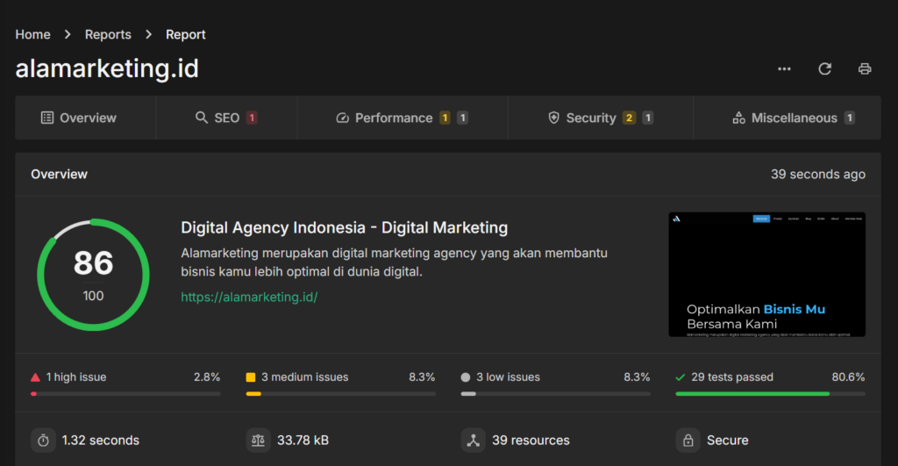Click the tests passed green progress bar
The width and height of the screenshot is (898, 466).
pos(770,394)
